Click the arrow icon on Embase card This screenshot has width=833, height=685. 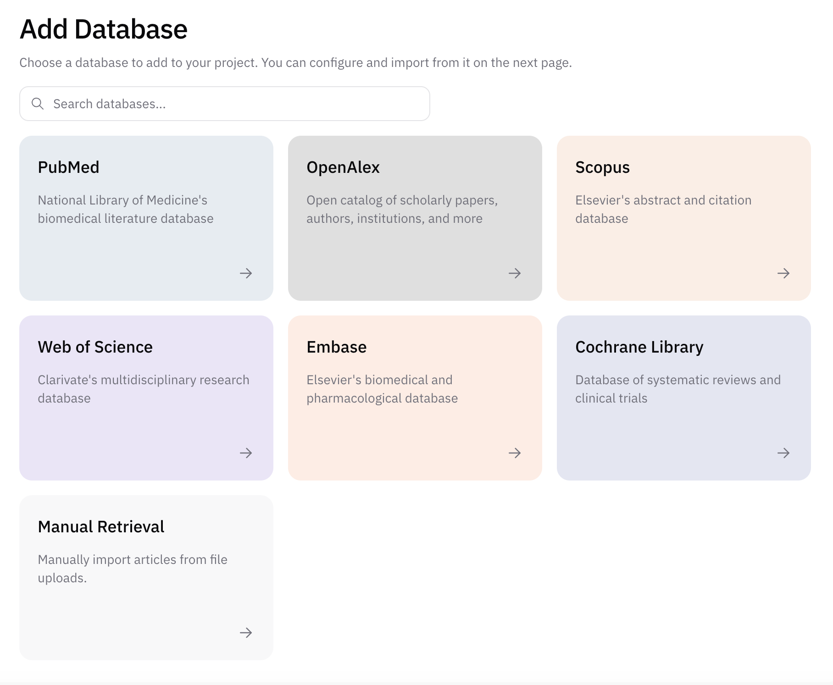pos(515,453)
